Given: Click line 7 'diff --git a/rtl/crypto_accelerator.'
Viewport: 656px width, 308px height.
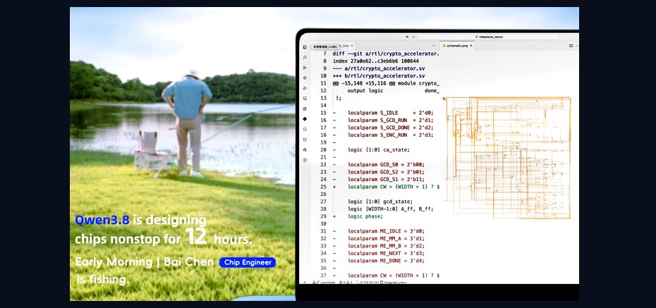Looking at the screenshot, I should [x=386, y=54].
